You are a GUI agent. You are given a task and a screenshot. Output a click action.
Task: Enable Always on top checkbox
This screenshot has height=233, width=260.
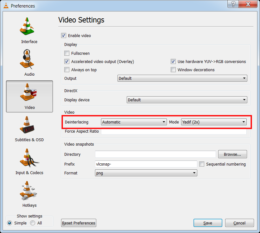click(x=67, y=70)
